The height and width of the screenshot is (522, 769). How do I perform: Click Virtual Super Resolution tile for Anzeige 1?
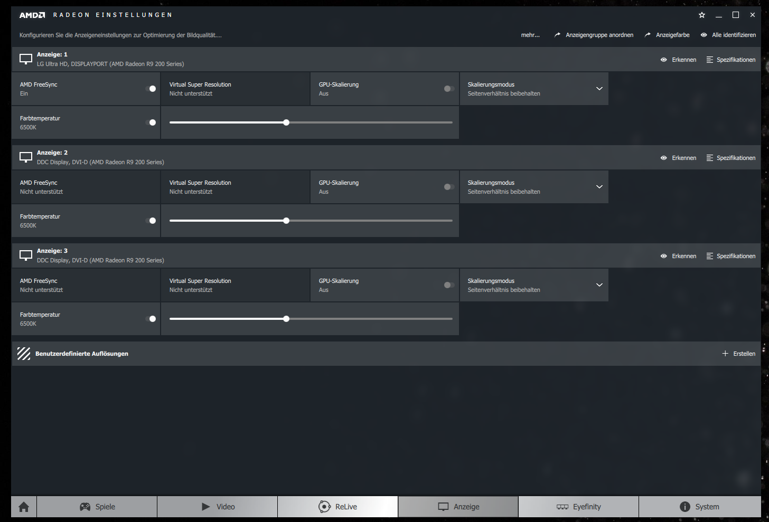pyautogui.click(x=236, y=89)
